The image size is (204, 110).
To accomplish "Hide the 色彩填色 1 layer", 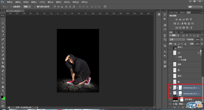I will (x=170, y=100).
